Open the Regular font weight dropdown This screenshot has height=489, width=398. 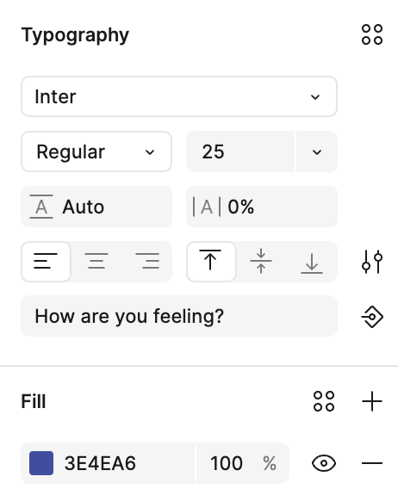point(96,152)
